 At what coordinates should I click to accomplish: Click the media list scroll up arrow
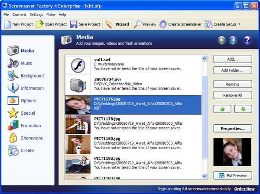point(205,58)
